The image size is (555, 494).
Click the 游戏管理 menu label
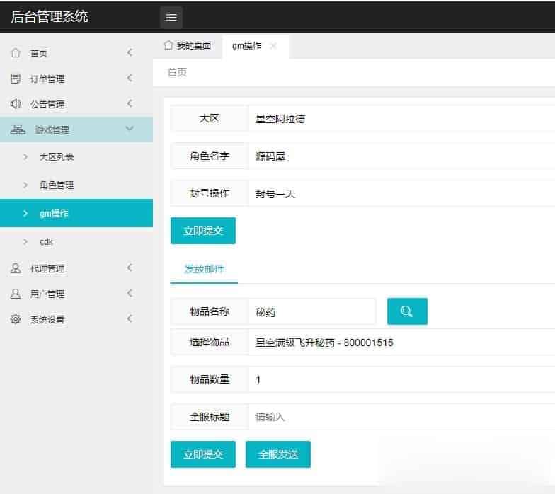52,130
